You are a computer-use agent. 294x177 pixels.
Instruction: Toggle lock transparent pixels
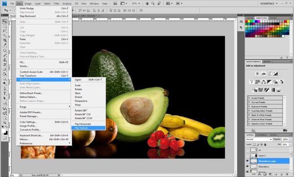pos(254,145)
